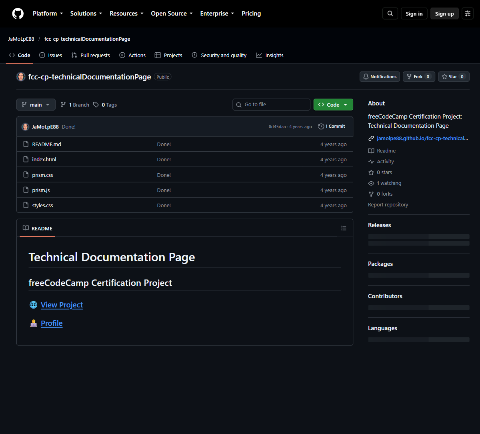Open the JaMoLpE88 owner breadcrumb link
Image resolution: width=480 pixels, height=434 pixels.
coord(21,39)
